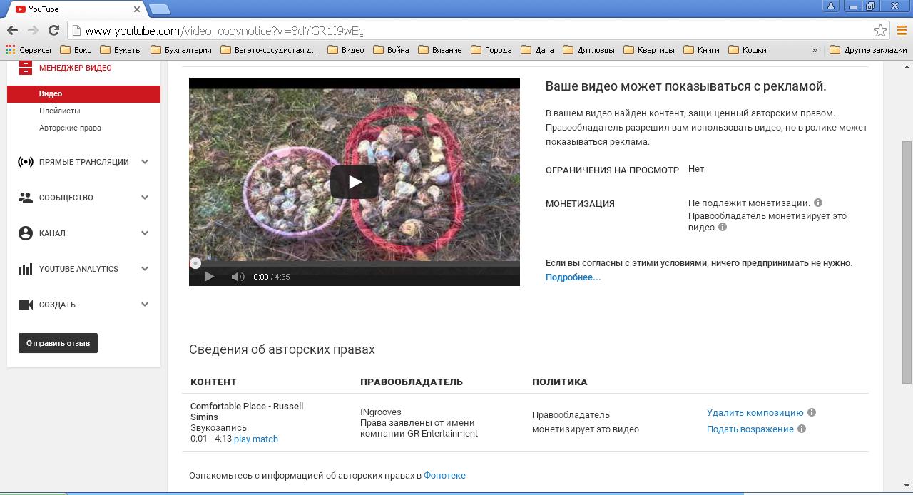The width and height of the screenshot is (913, 495).
Task: Click the Удалить композицию link
Action: [x=755, y=412]
